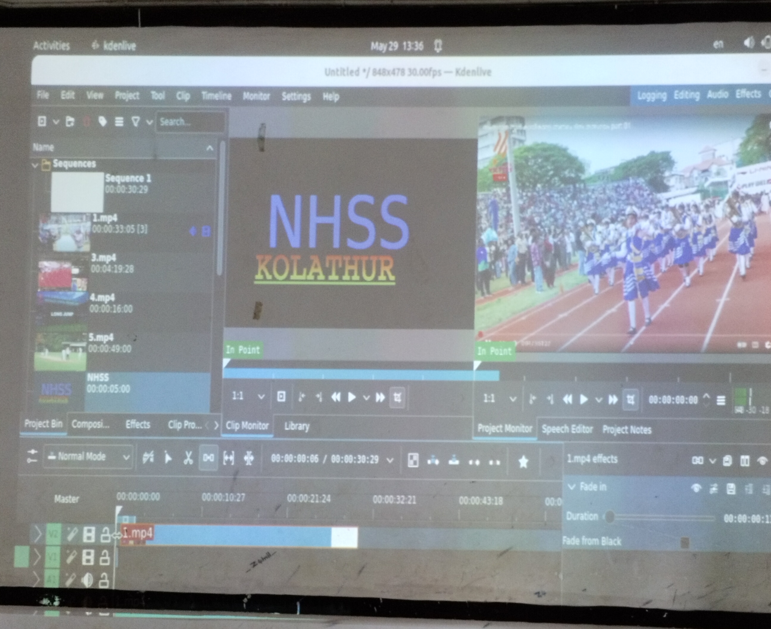Open the bin hamburger options menu
Image resolution: width=771 pixels, height=629 pixels.
(x=119, y=122)
